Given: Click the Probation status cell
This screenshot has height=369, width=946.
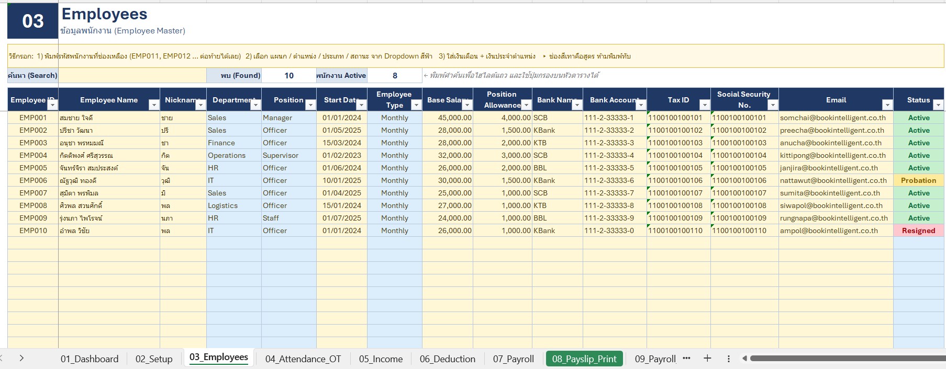Looking at the screenshot, I should pos(919,180).
